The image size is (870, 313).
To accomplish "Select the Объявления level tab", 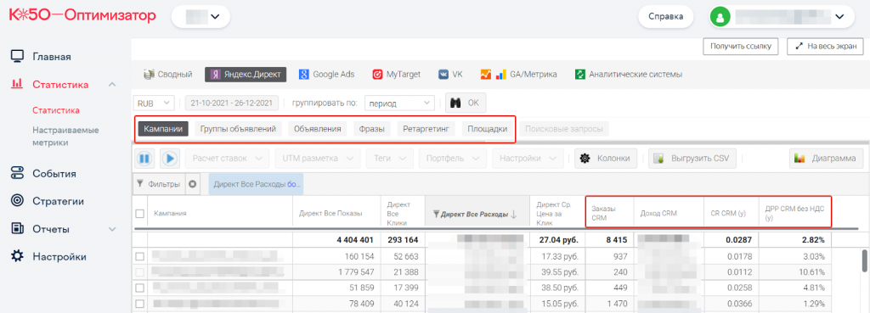I will (318, 129).
